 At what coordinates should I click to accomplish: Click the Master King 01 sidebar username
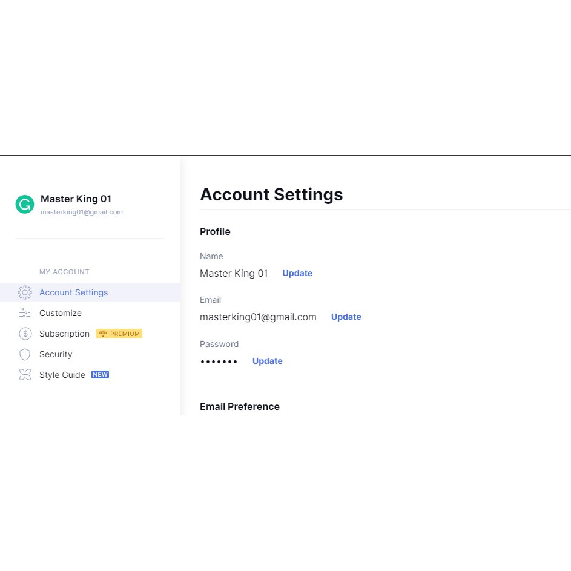pyautogui.click(x=76, y=199)
